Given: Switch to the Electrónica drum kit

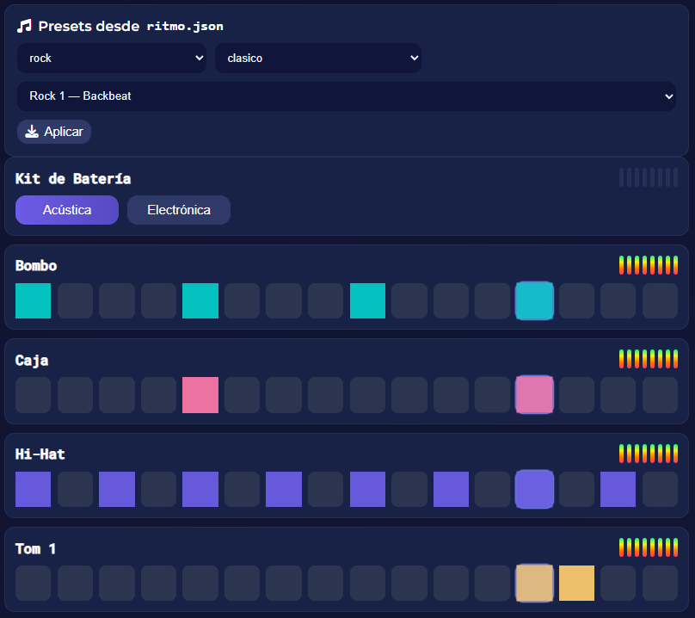Looking at the screenshot, I should coord(178,210).
